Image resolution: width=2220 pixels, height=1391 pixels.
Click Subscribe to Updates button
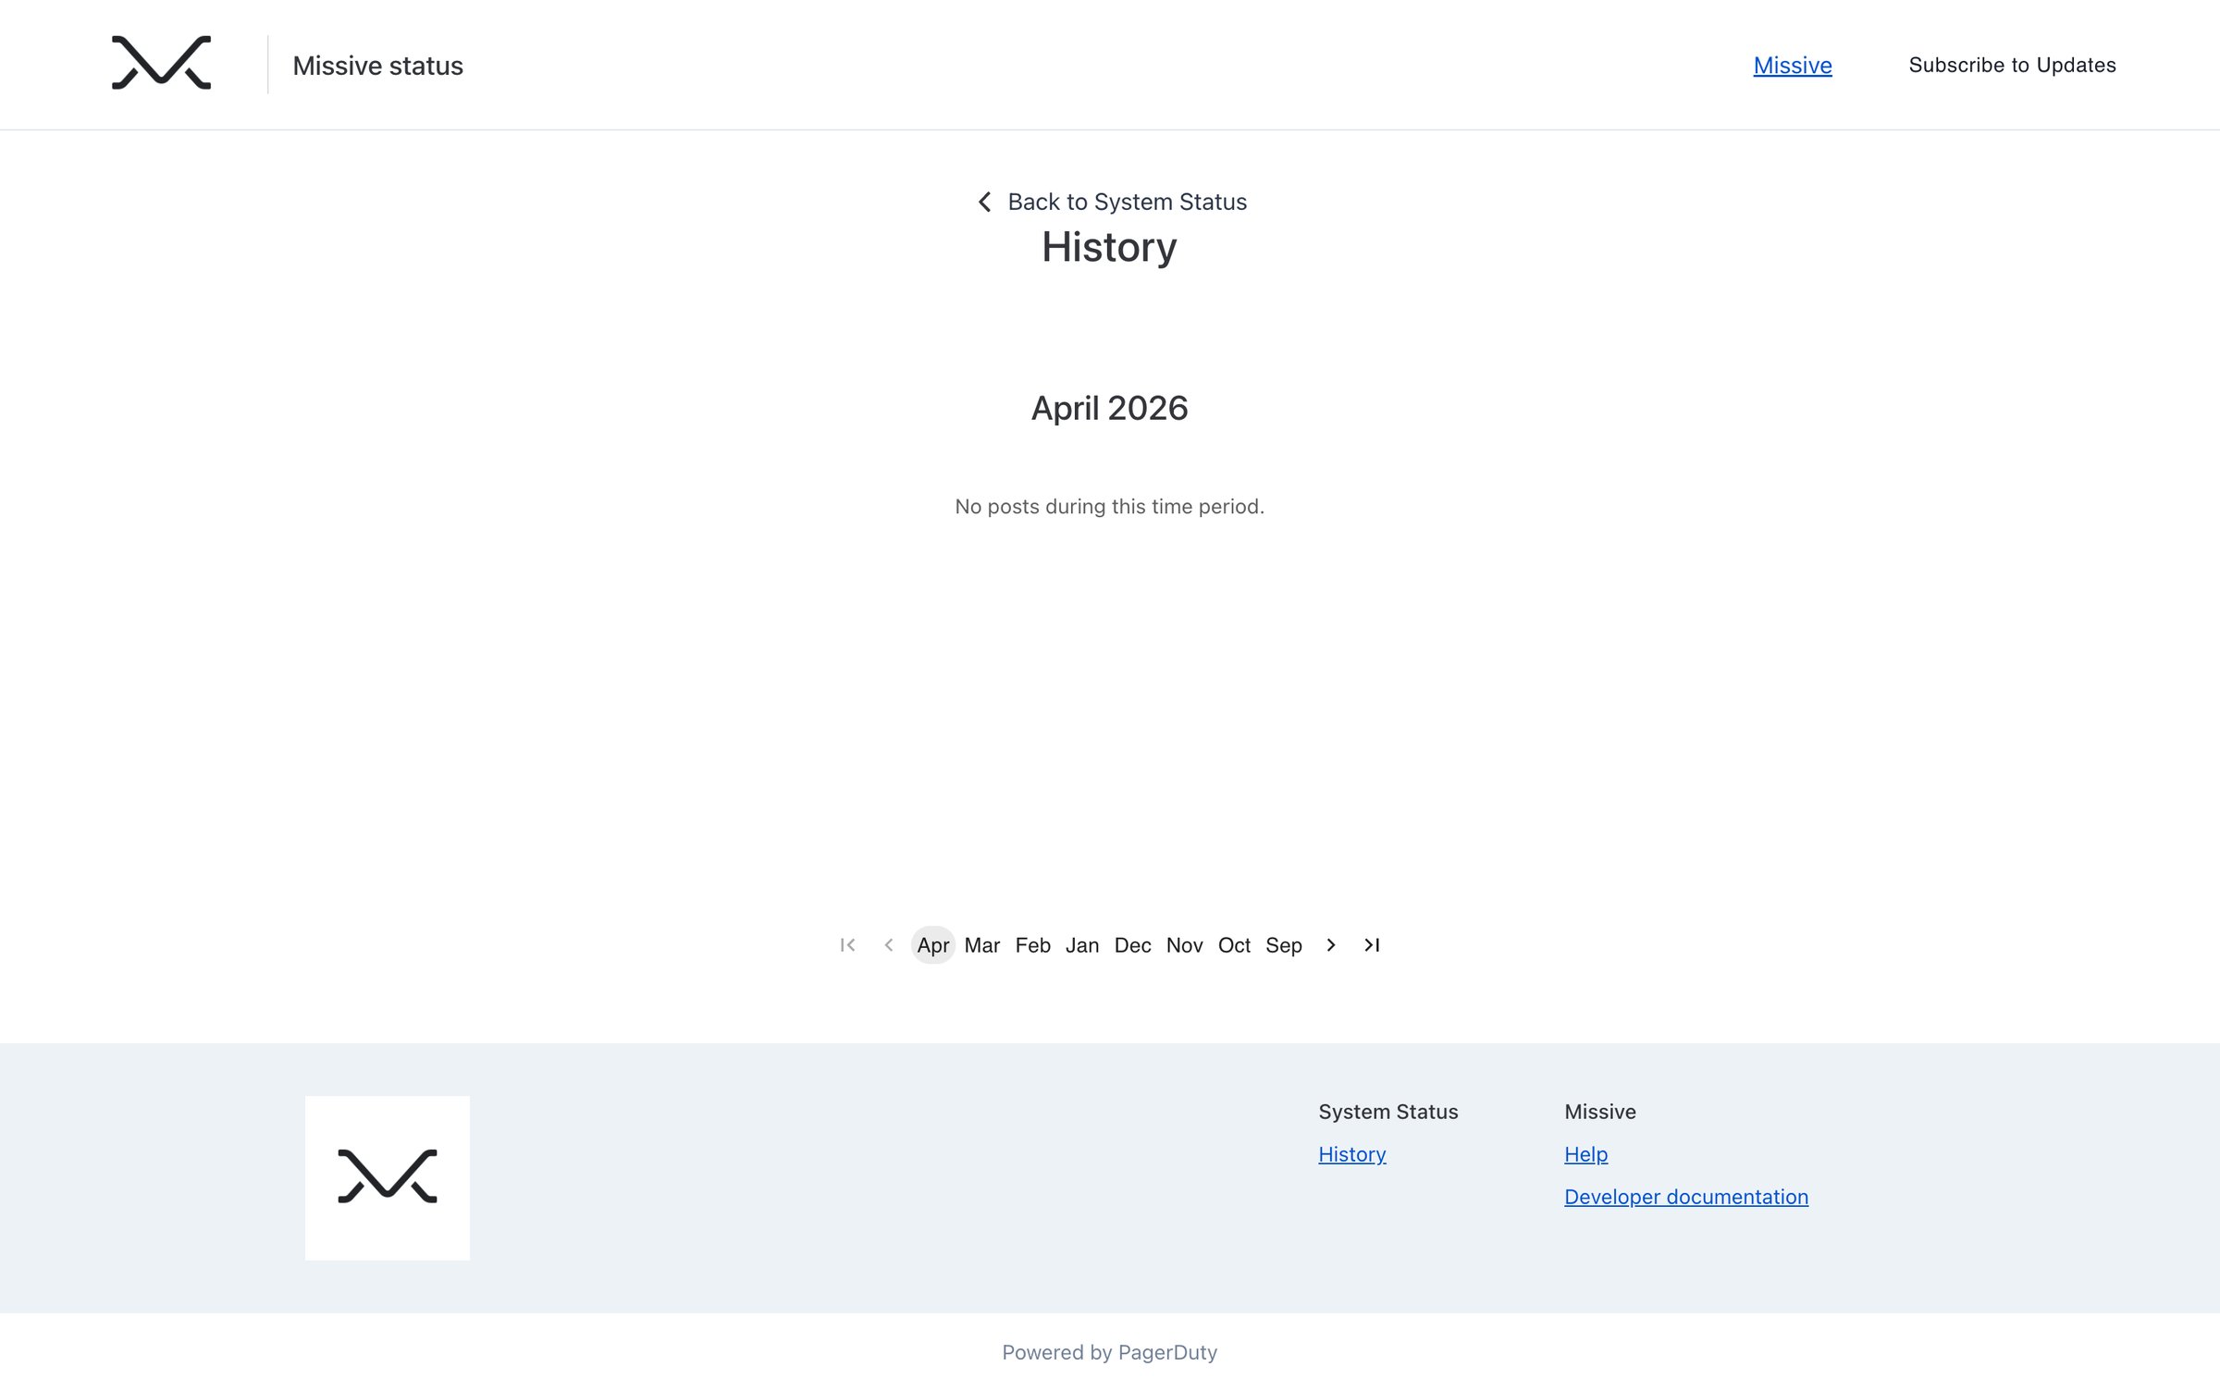point(2013,65)
